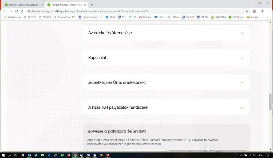The image size is (273, 158).
Task: Reload the current page
Action: click(x=17, y=11)
